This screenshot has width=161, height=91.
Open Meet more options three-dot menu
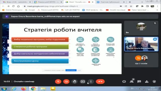point(91,81)
